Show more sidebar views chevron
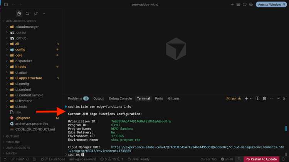The width and height of the screenshot is (289, 162). (44, 13)
